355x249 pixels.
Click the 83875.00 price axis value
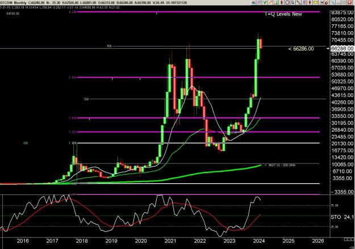342,12
